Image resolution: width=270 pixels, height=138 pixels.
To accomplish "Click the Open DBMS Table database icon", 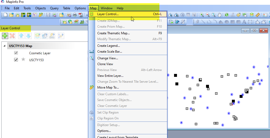I will [x=172, y=22].
